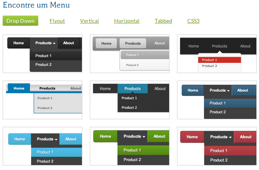Show the Tabbed menus category
Image resolution: width=259 pixels, height=170 pixels.
coord(163,21)
